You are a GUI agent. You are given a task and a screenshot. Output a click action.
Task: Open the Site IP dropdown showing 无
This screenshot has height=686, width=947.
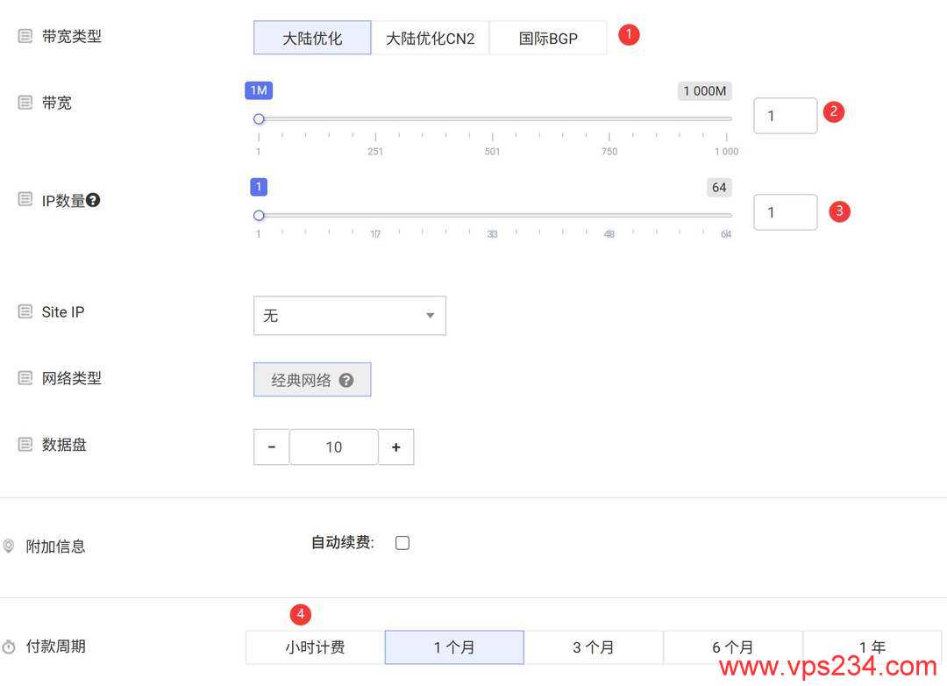point(349,315)
